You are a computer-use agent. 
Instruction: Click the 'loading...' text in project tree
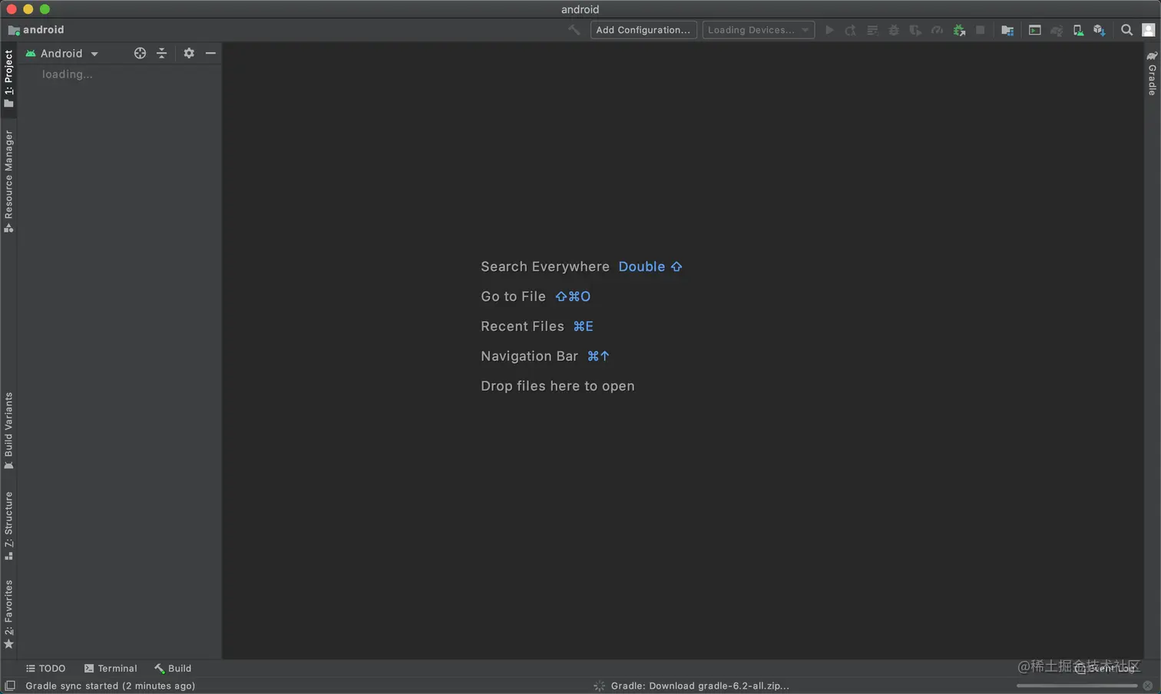pyautogui.click(x=67, y=74)
